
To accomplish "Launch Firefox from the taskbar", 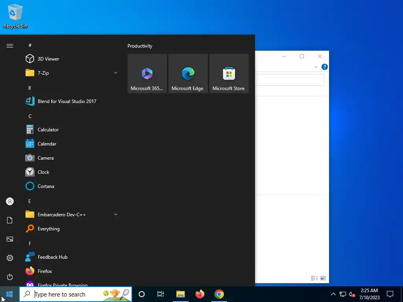I will tap(200, 294).
